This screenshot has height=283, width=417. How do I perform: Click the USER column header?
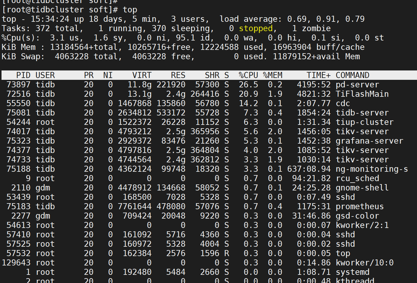[45, 75]
